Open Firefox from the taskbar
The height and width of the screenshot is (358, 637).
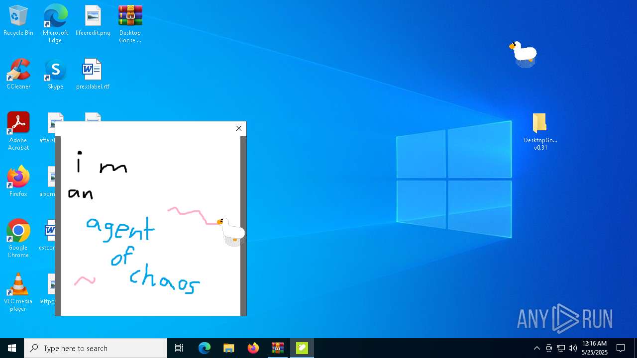point(253,348)
